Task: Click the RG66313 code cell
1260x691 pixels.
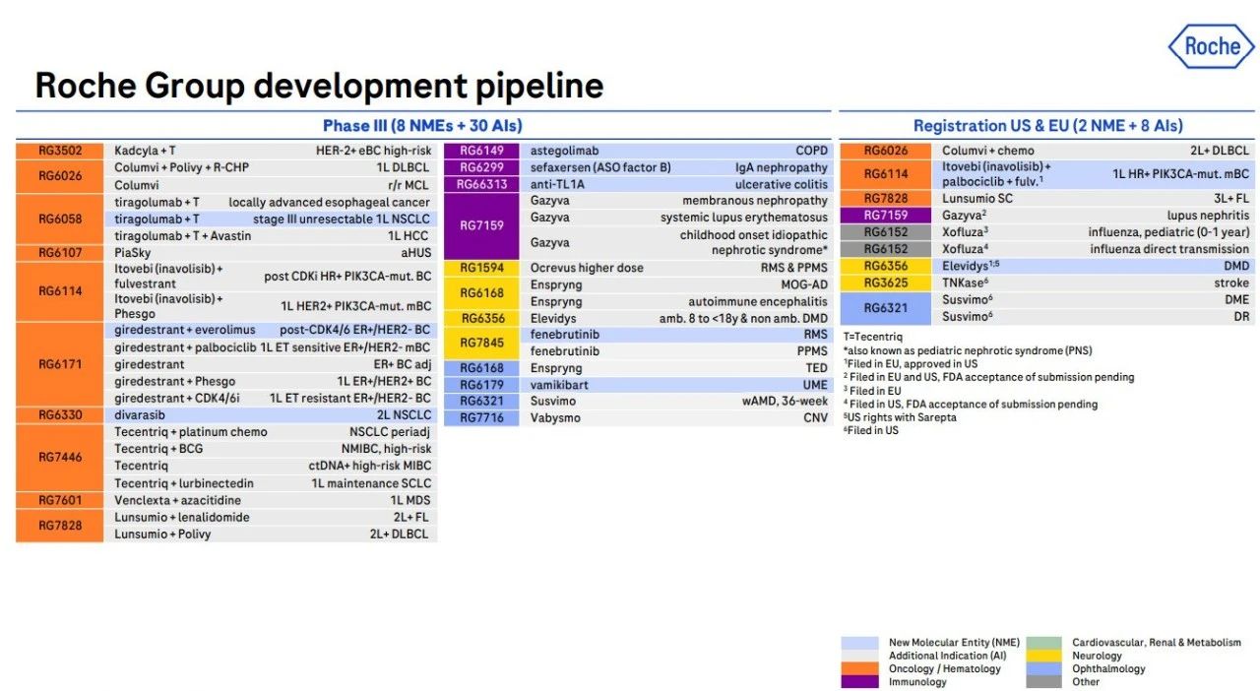Action: [482, 184]
